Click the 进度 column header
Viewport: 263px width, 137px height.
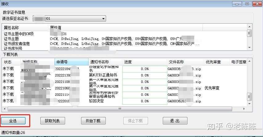pos(145,62)
